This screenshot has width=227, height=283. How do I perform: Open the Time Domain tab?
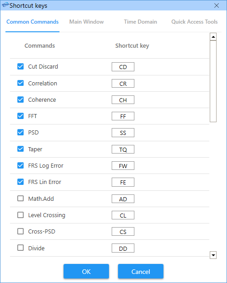tap(140, 22)
